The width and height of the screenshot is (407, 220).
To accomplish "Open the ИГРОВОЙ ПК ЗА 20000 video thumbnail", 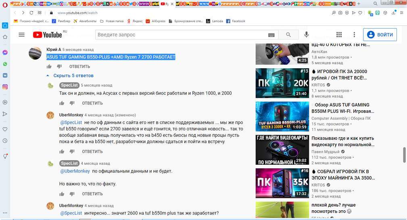I will [282, 83].
